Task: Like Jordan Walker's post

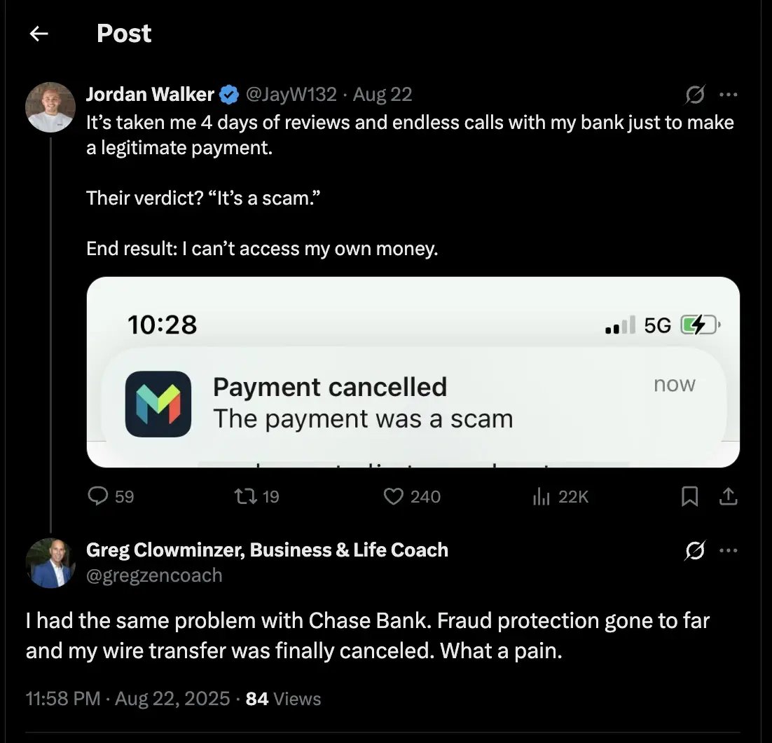Action: pyautogui.click(x=395, y=496)
